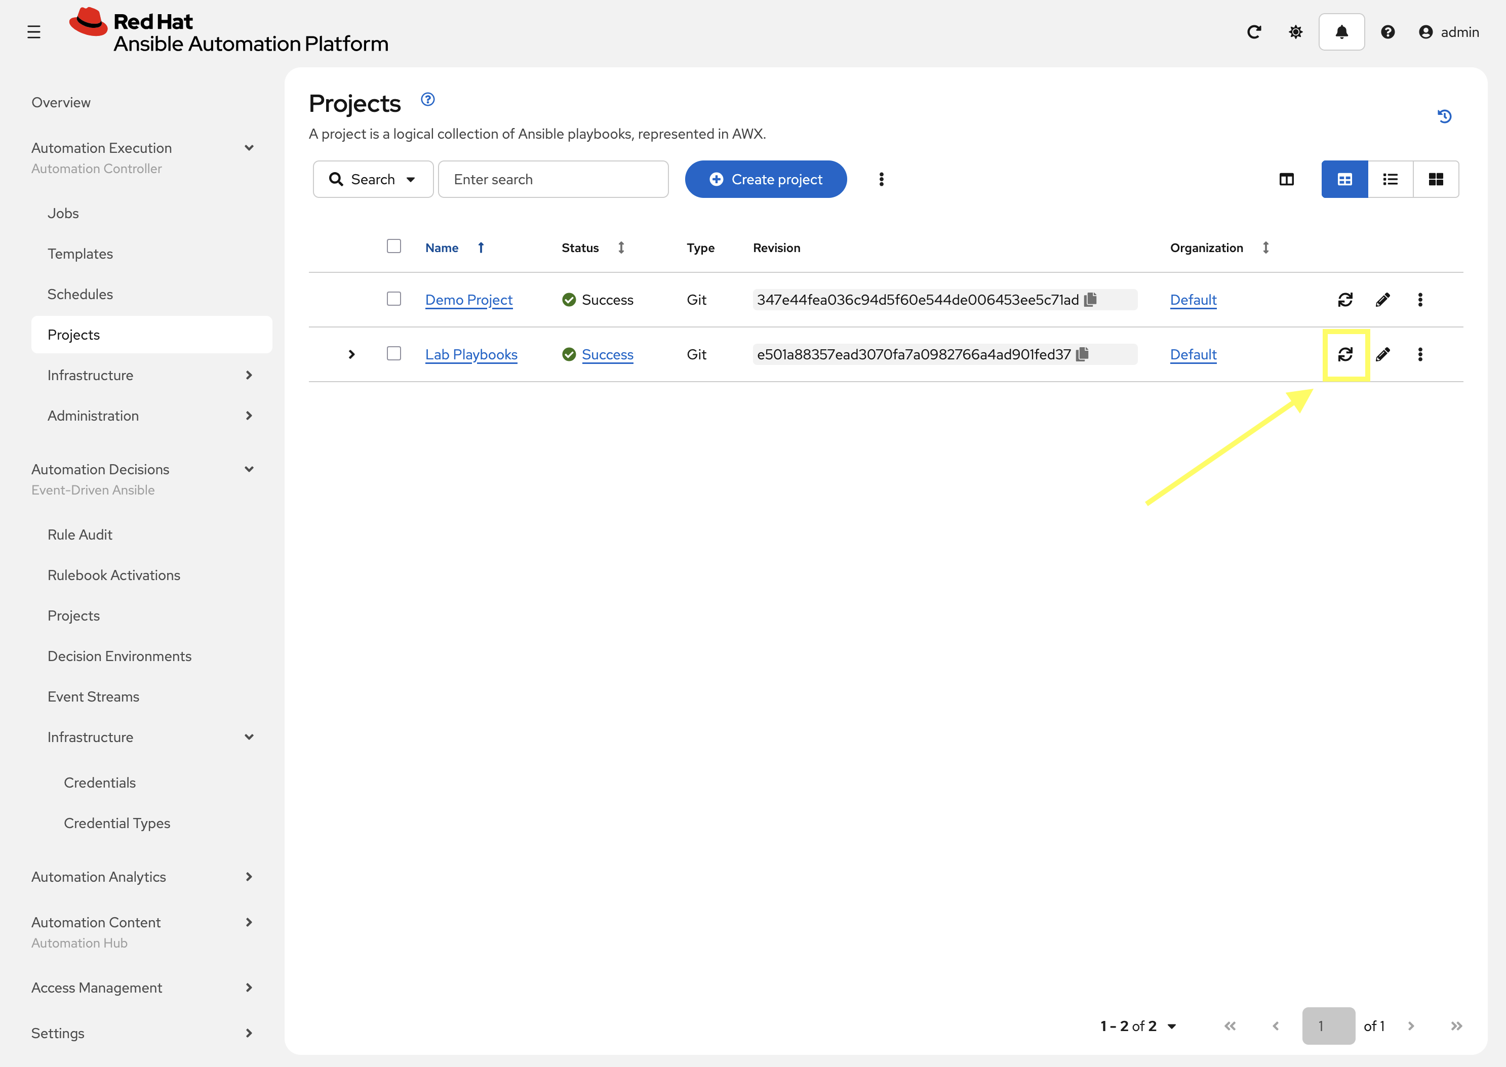Open the Lab Playbooks project link
1506x1067 pixels.
470,355
